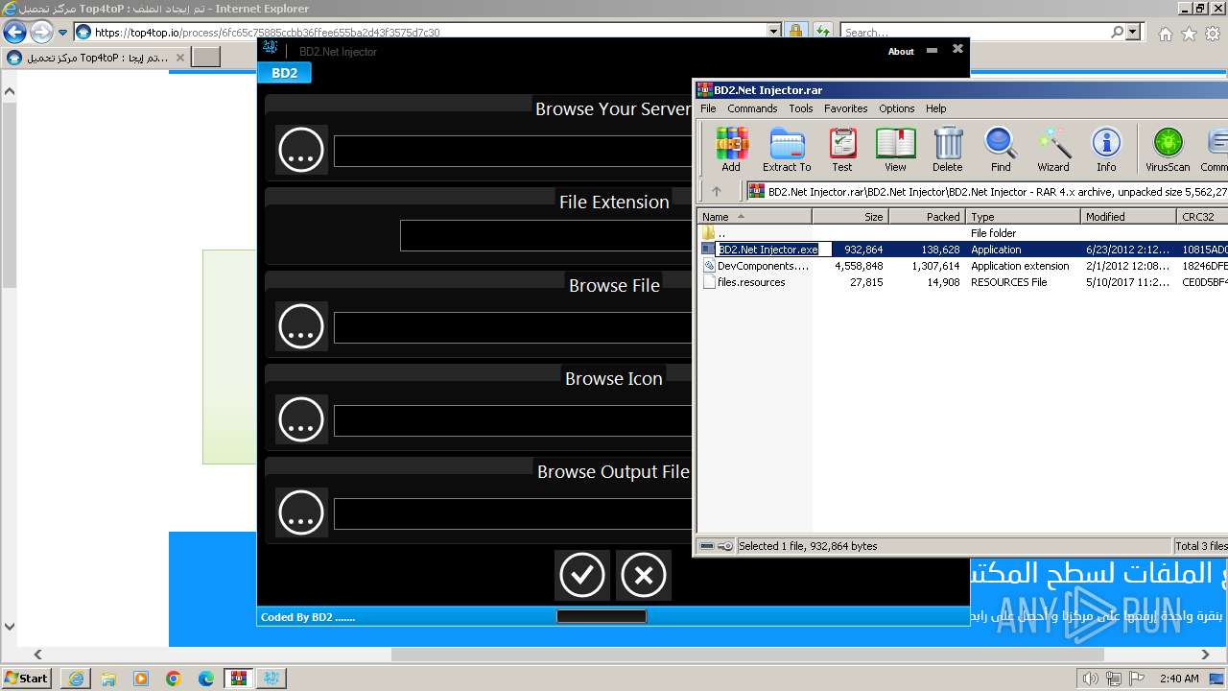Image resolution: width=1228 pixels, height=691 pixels.
Task: Click the injector progress bar
Action: [x=602, y=616]
